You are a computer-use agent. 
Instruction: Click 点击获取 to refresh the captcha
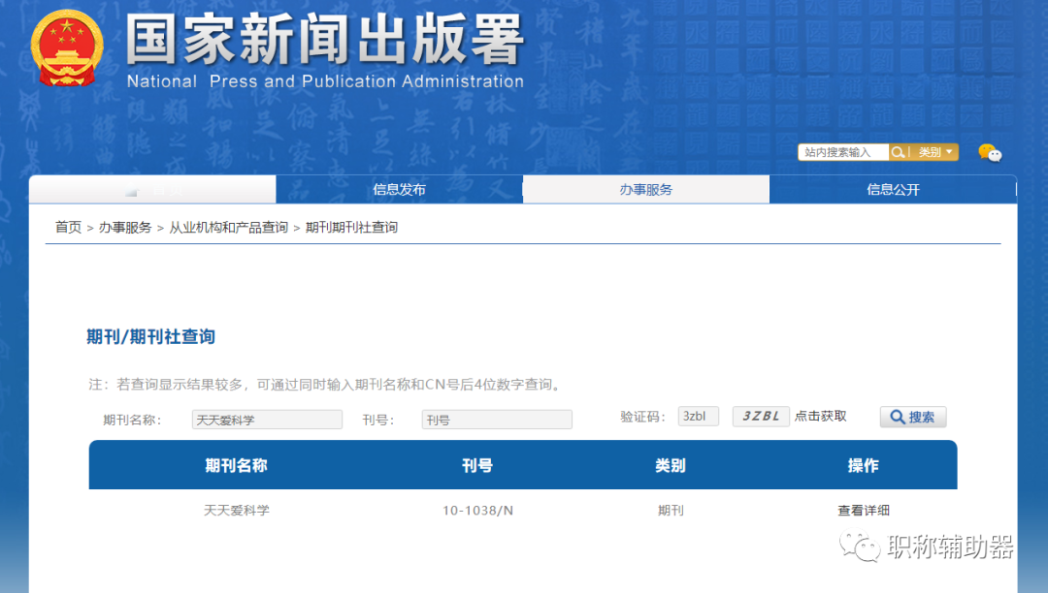[820, 416]
